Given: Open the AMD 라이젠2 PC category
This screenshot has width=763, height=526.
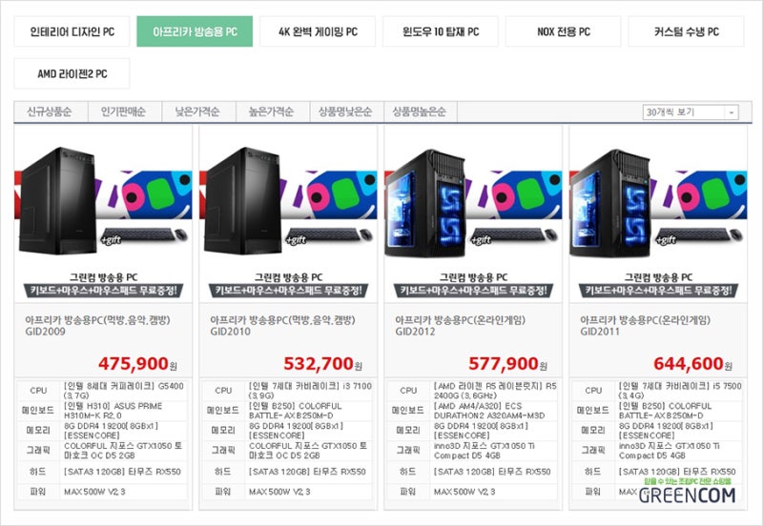Looking at the screenshot, I should tap(72, 73).
